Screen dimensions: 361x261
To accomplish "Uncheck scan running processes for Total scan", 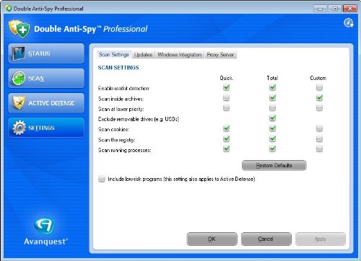I will click(272, 149).
